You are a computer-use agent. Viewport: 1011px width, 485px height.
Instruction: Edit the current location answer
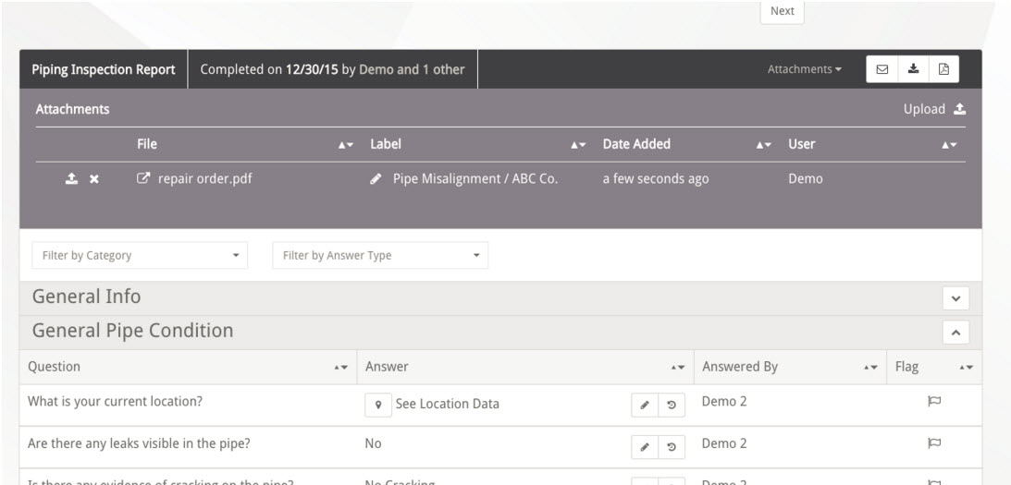645,406
